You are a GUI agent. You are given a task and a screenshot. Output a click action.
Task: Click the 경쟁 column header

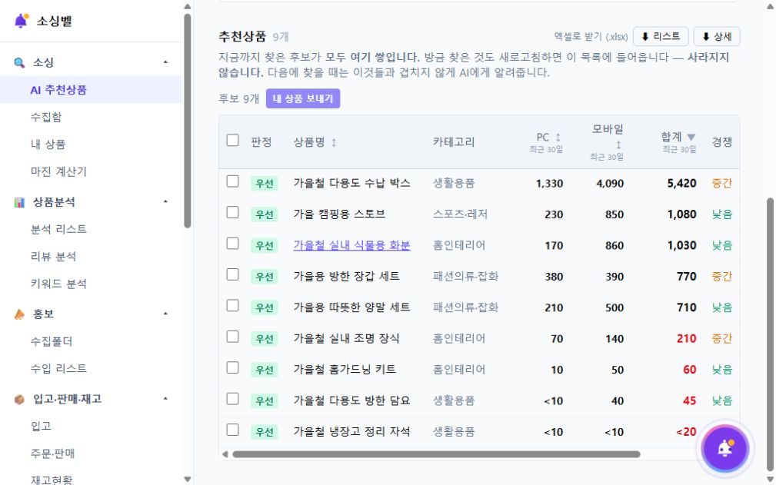[x=722, y=142]
